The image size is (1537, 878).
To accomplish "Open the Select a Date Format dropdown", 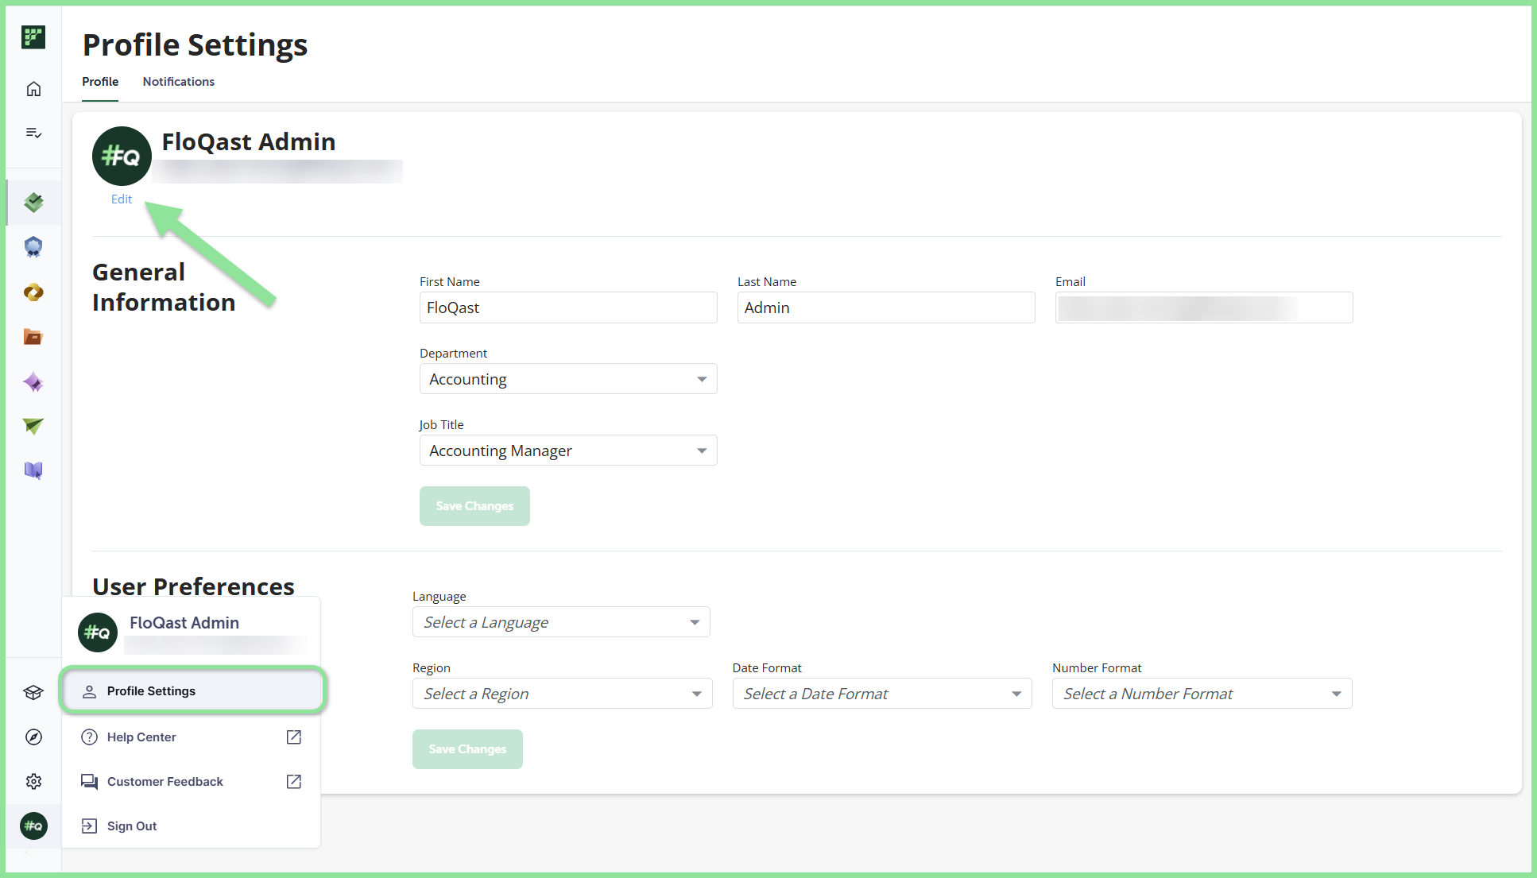I will [x=882, y=694].
